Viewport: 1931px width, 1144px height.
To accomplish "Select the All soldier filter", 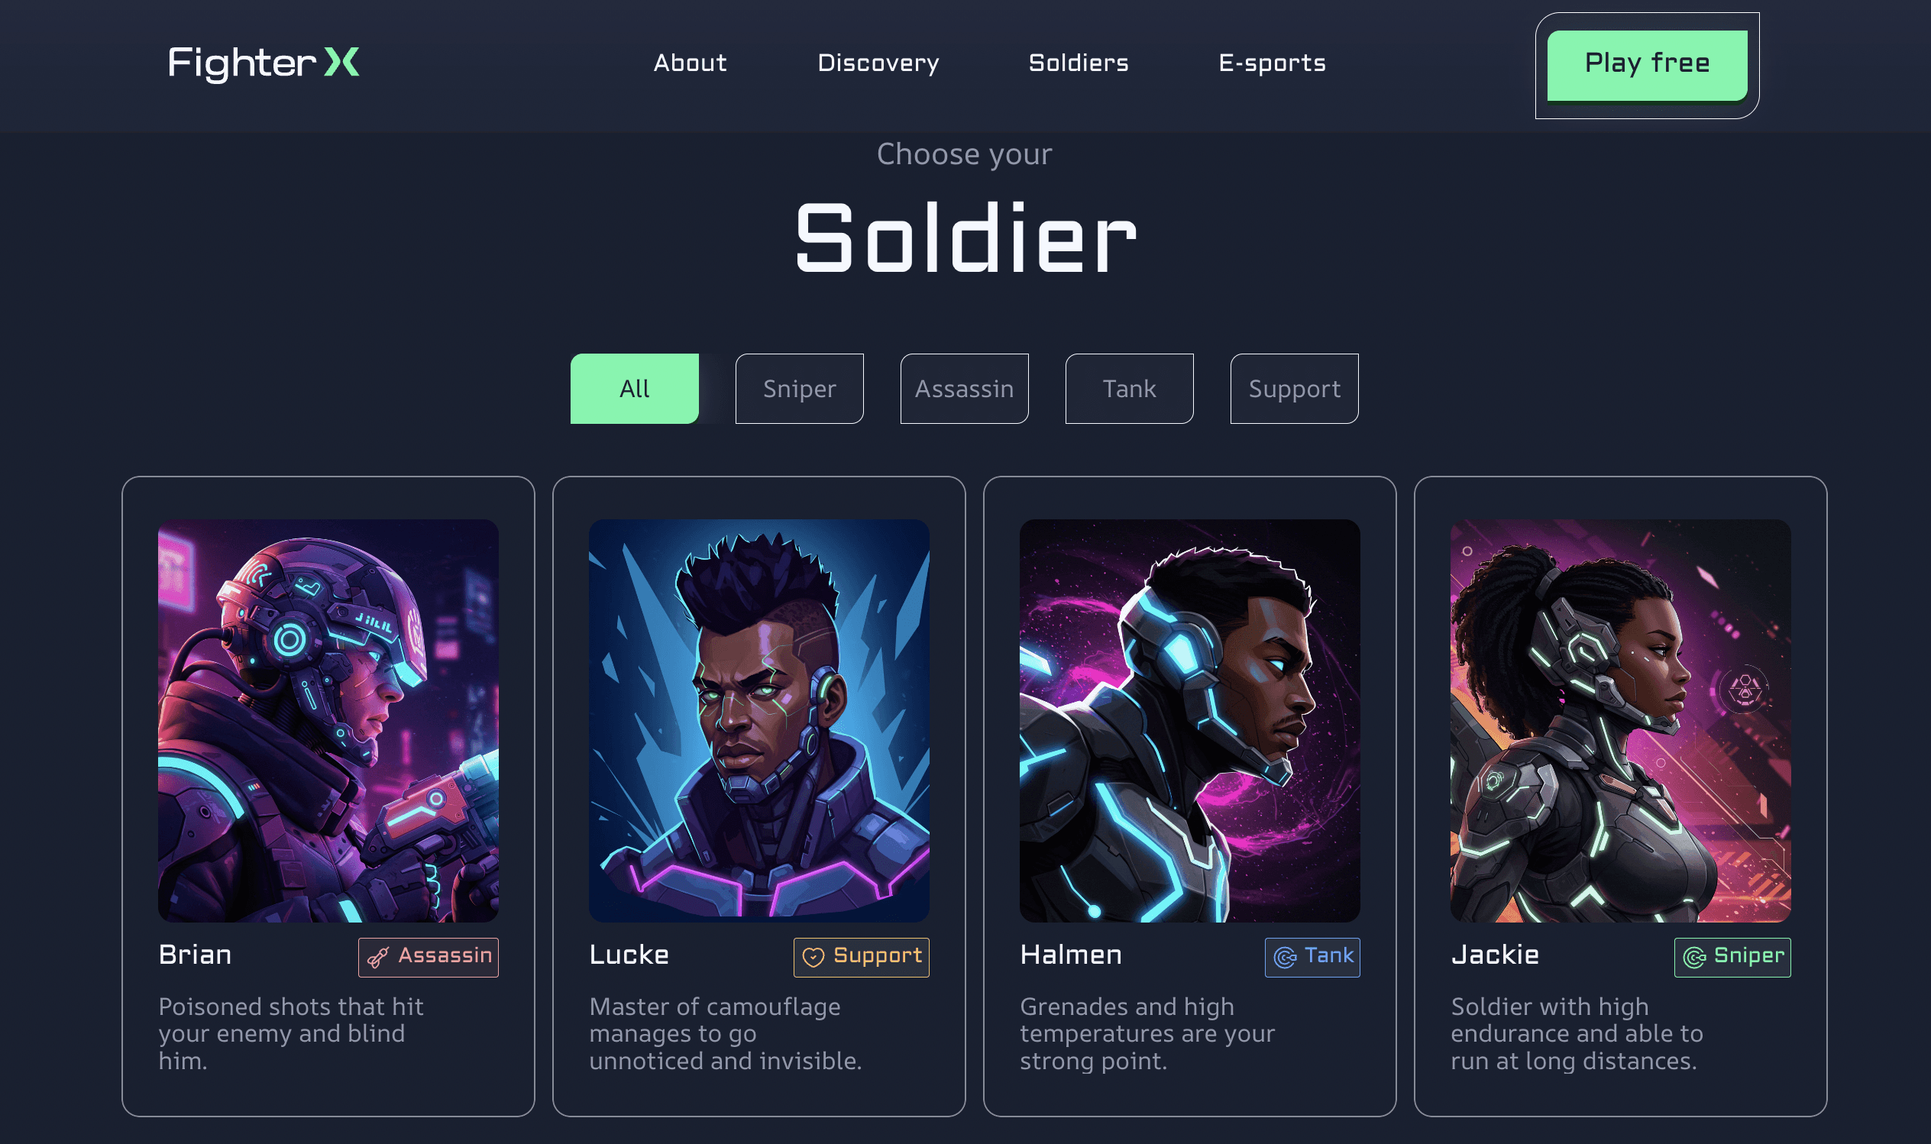I will (x=635, y=389).
